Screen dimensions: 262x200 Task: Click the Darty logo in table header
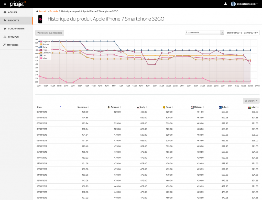(x=138, y=107)
